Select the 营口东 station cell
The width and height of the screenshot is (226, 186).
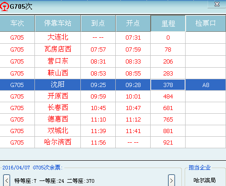(58, 61)
